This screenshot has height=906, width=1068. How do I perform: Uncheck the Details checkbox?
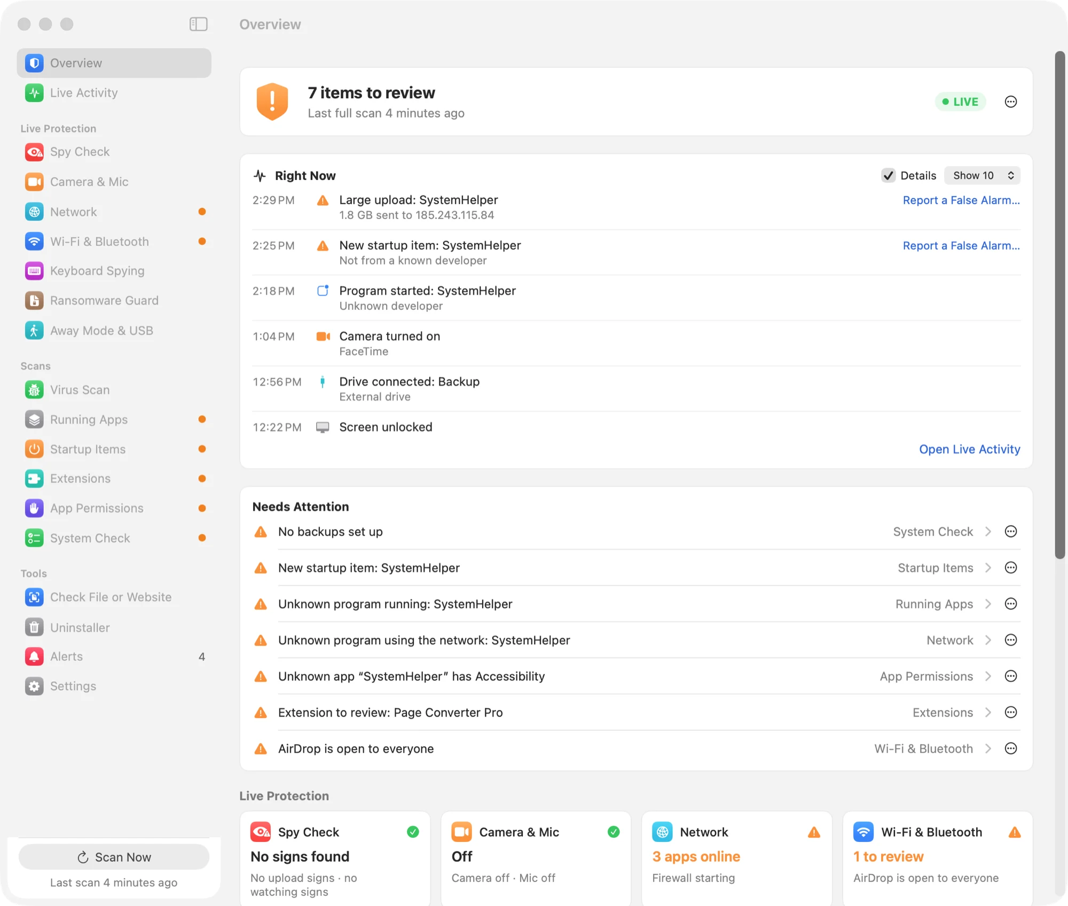pos(888,176)
